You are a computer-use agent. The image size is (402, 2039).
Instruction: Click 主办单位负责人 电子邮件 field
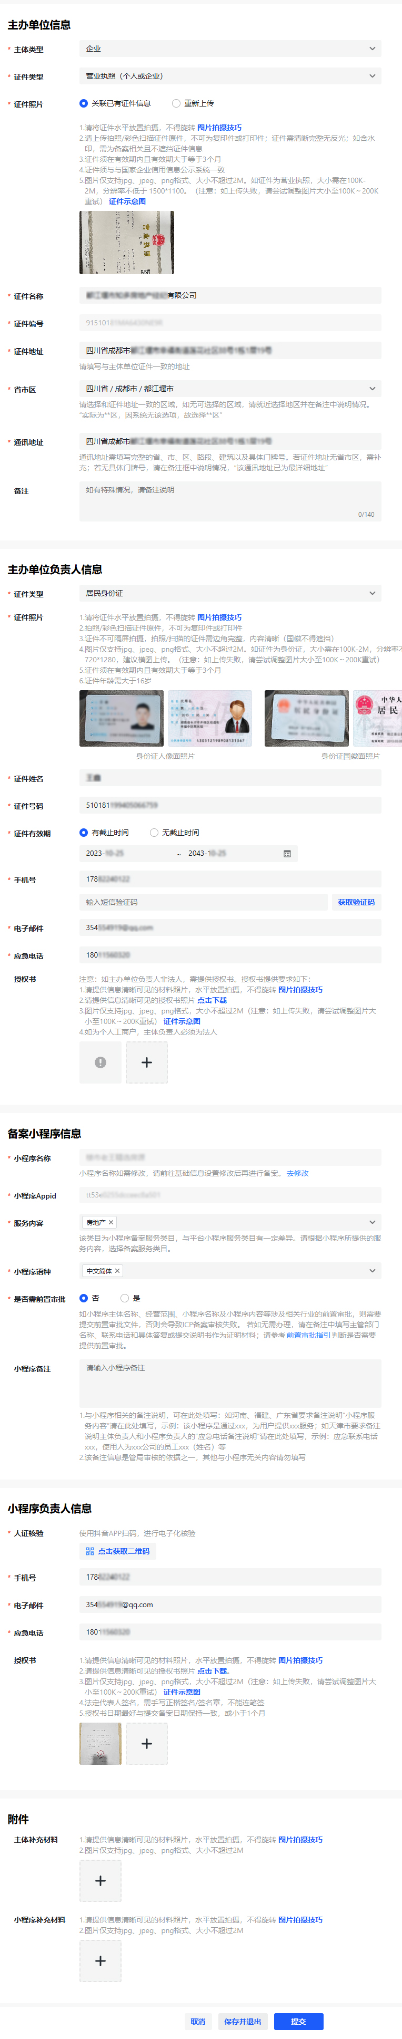pos(230,927)
